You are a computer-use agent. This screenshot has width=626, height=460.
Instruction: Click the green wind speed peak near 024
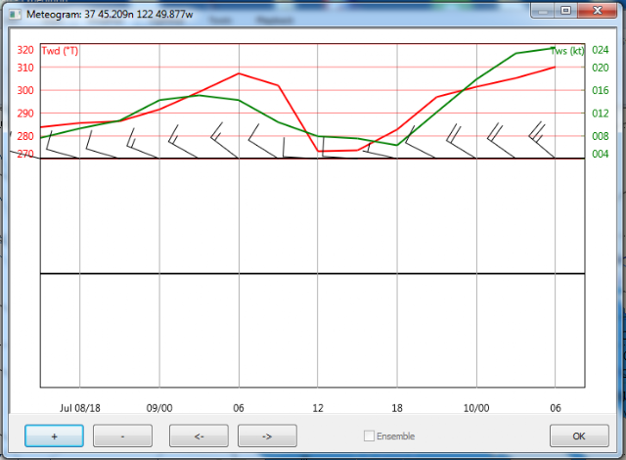click(x=553, y=48)
